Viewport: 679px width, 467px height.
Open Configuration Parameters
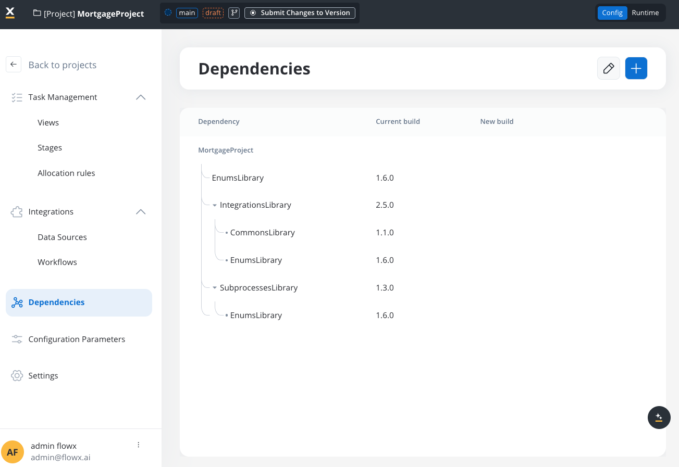[77, 339]
